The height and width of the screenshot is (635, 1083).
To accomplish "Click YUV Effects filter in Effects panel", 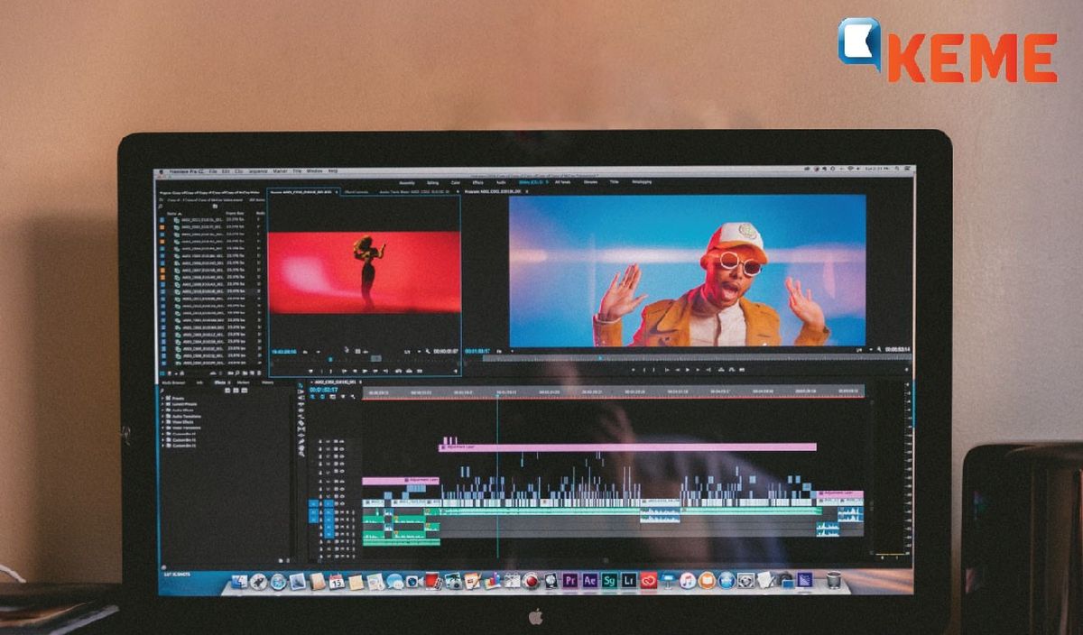I will click(x=245, y=391).
